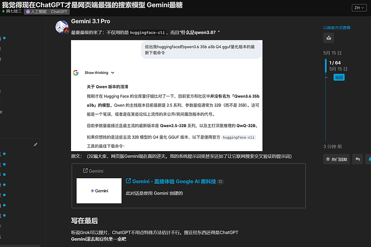371x247 pixels.
Task: Click the 写在最后 heading
Action: point(84,221)
